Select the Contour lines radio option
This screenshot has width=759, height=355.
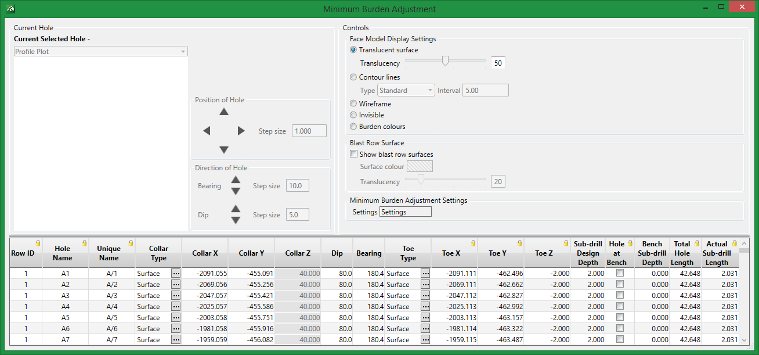point(353,77)
